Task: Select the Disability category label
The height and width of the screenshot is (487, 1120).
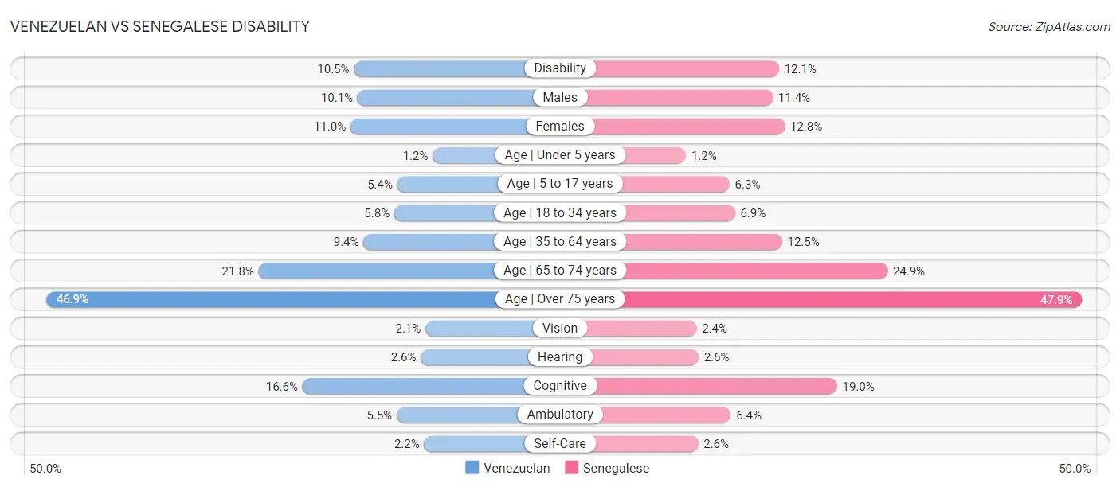Action: point(560,68)
